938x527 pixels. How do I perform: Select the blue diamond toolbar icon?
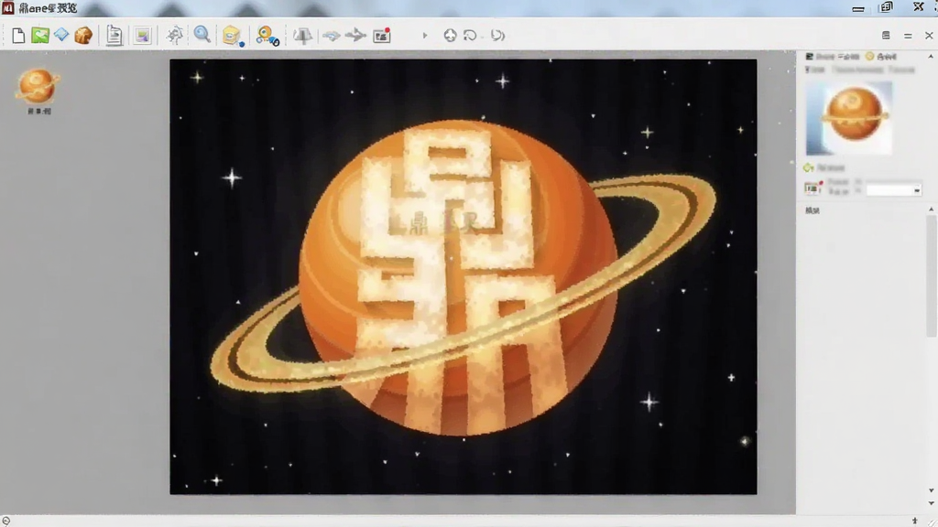(x=61, y=36)
